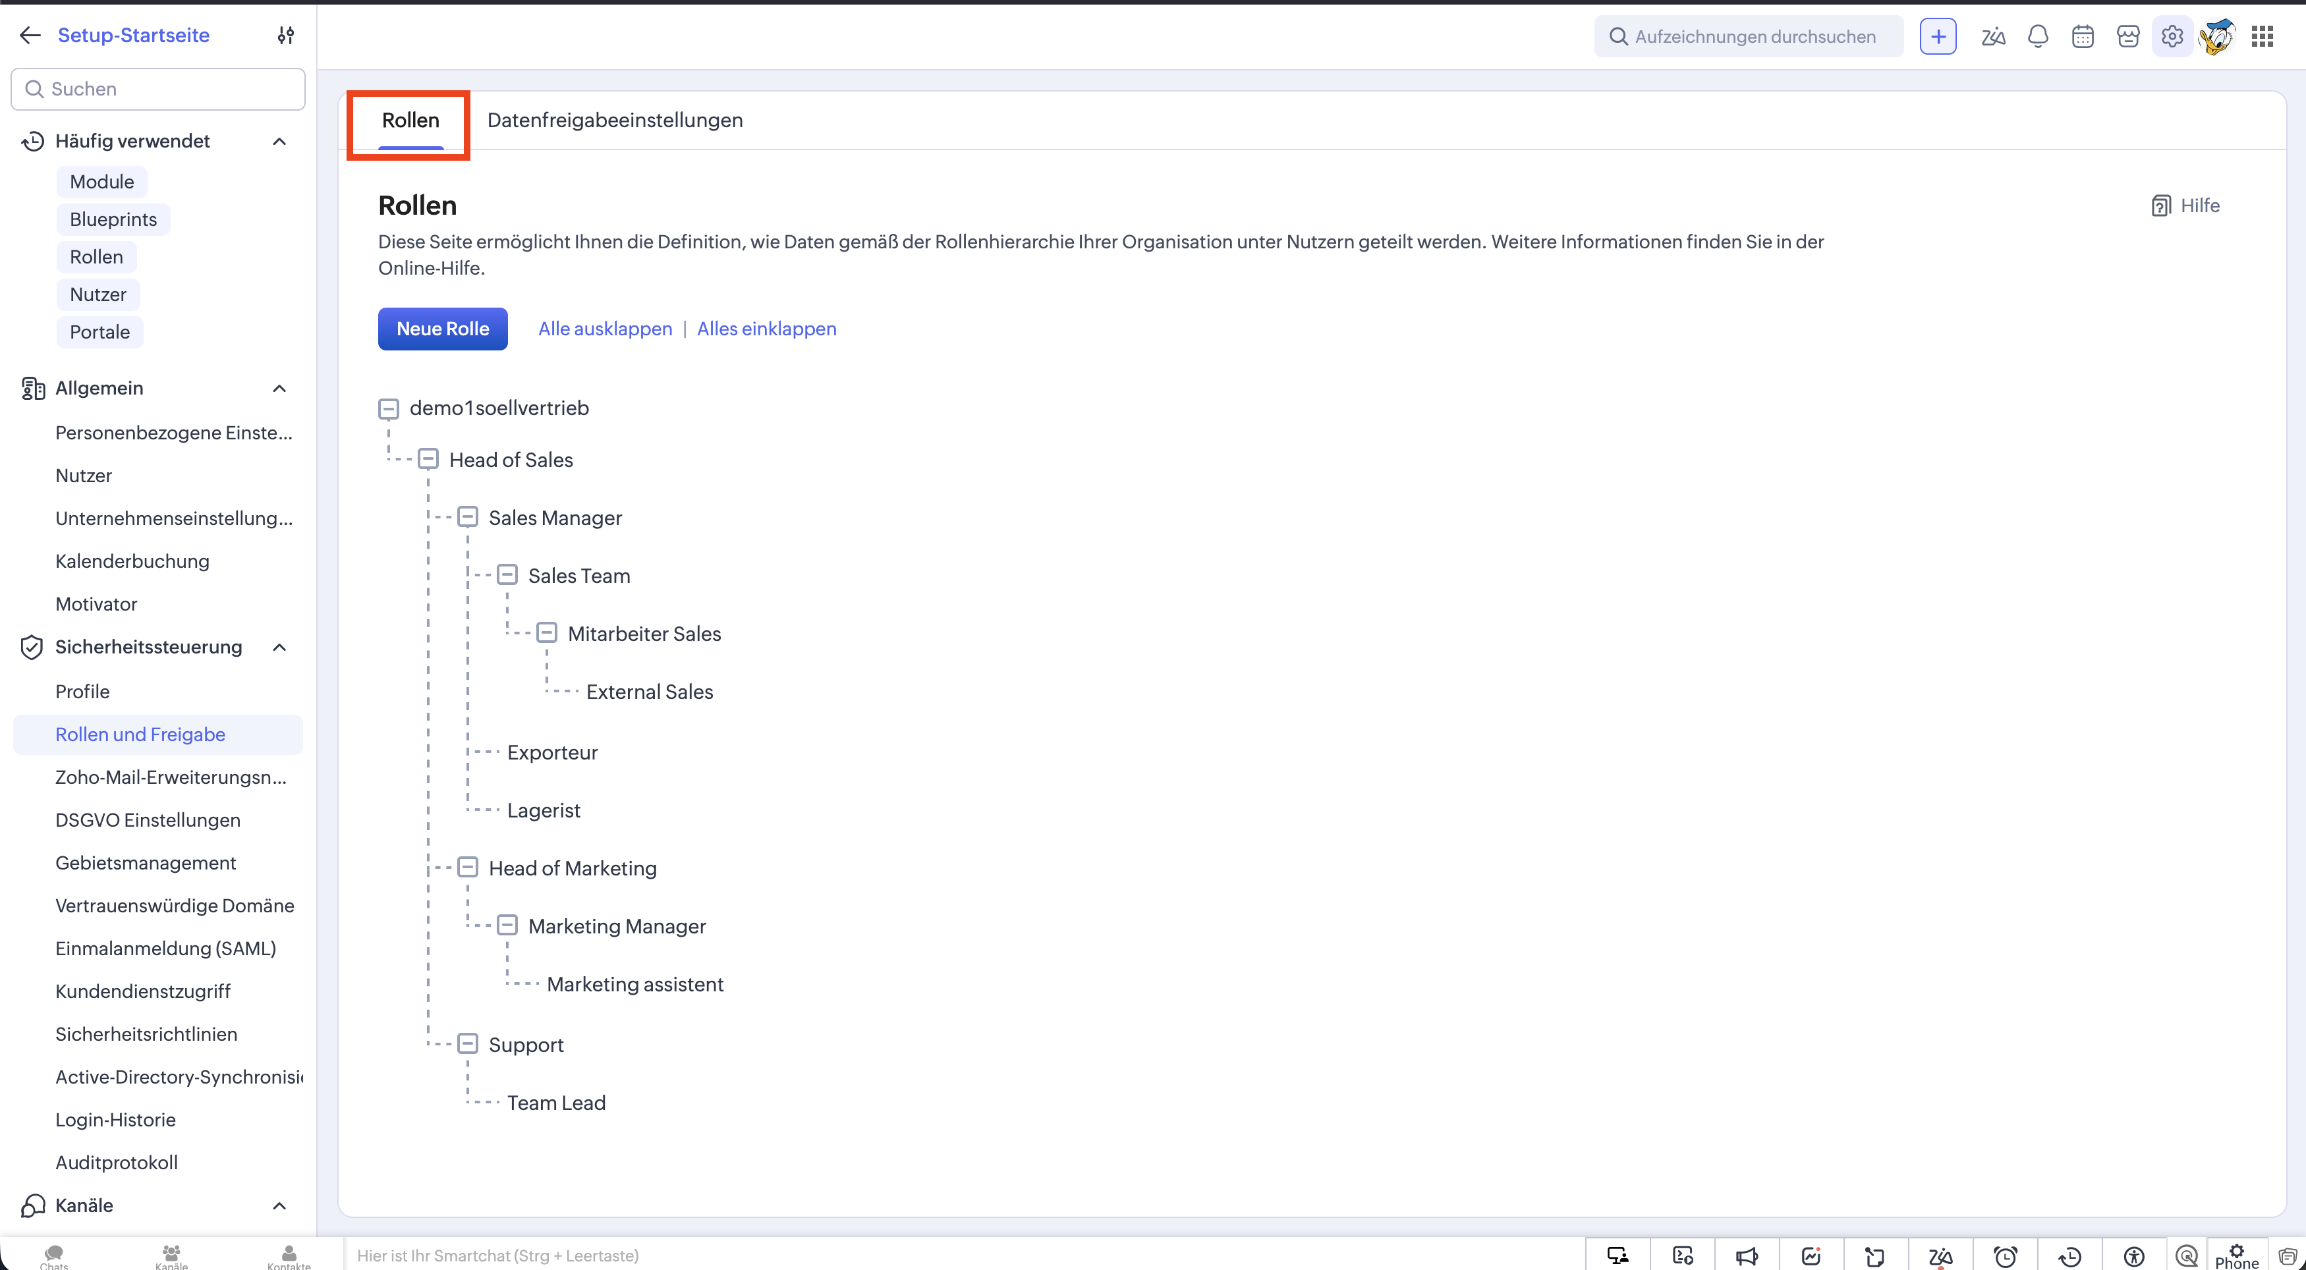The width and height of the screenshot is (2306, 1270).
Task: Open the apps grid launcher
Action: coord(2262,36)
